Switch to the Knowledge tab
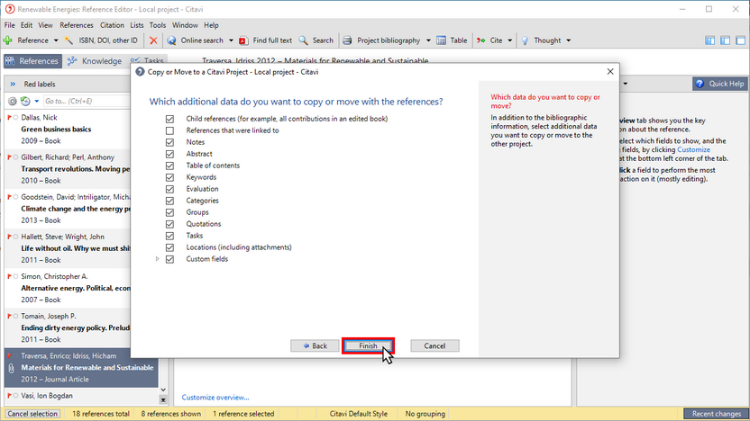This screenshot has height=421, width=750. point(95,61)
